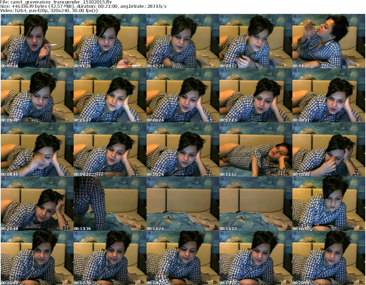The image size is (366, 285).
Task: Click the file name line in the header
Action: coord(56,2)
